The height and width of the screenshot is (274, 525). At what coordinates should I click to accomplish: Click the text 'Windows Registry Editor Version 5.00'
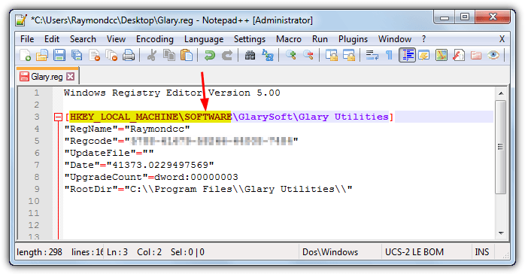(172, 93)
